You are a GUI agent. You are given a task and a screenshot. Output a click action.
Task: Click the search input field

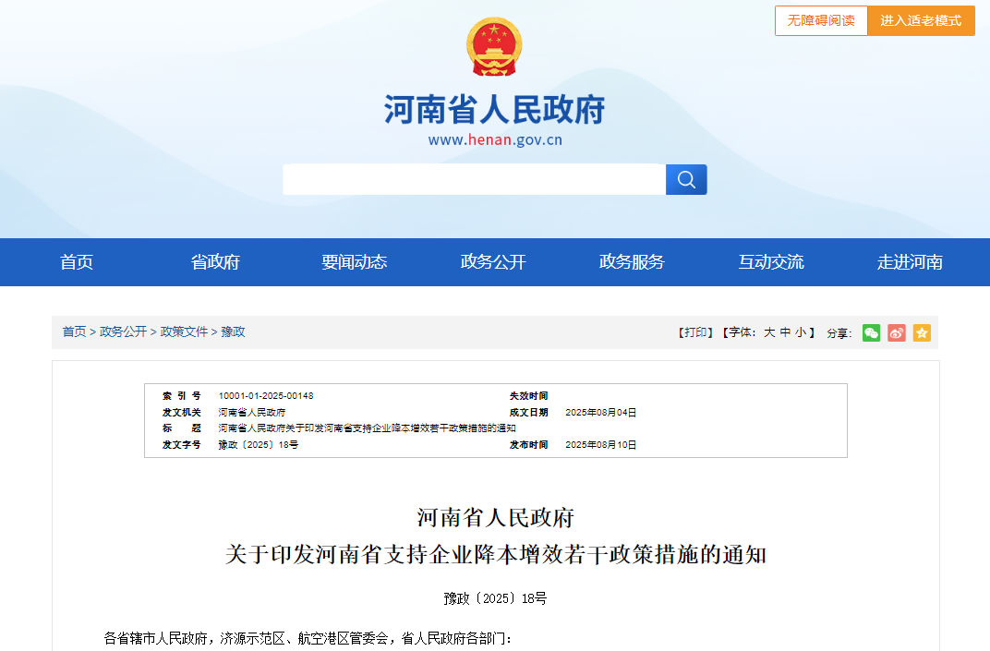pyautogui.click(x=474, y=179)
